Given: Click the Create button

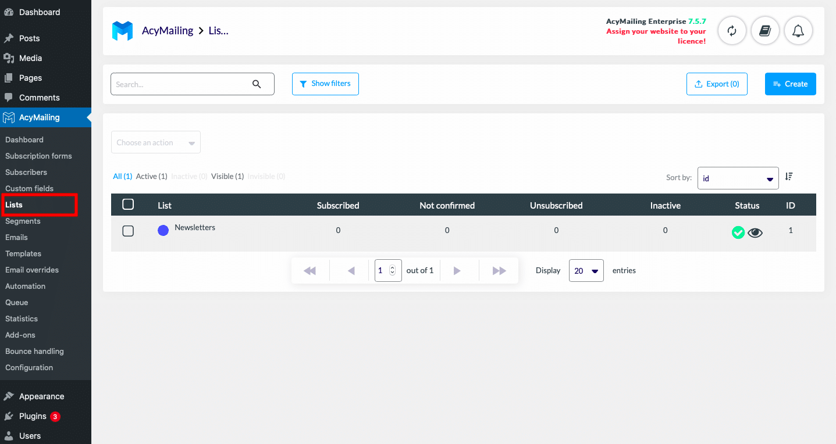Looking at the screenshot, I should click(x=790, y=84).
